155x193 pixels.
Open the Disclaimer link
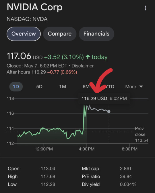click(x=83, y=66)
